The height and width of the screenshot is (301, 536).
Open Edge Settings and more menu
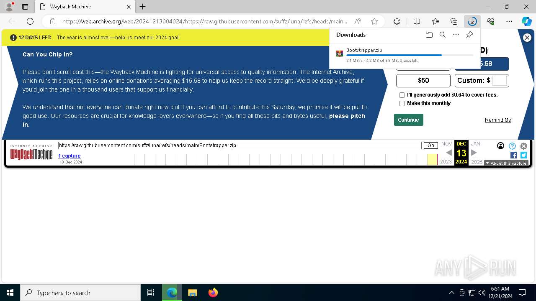pyautogui.click(x=509, y=21)
